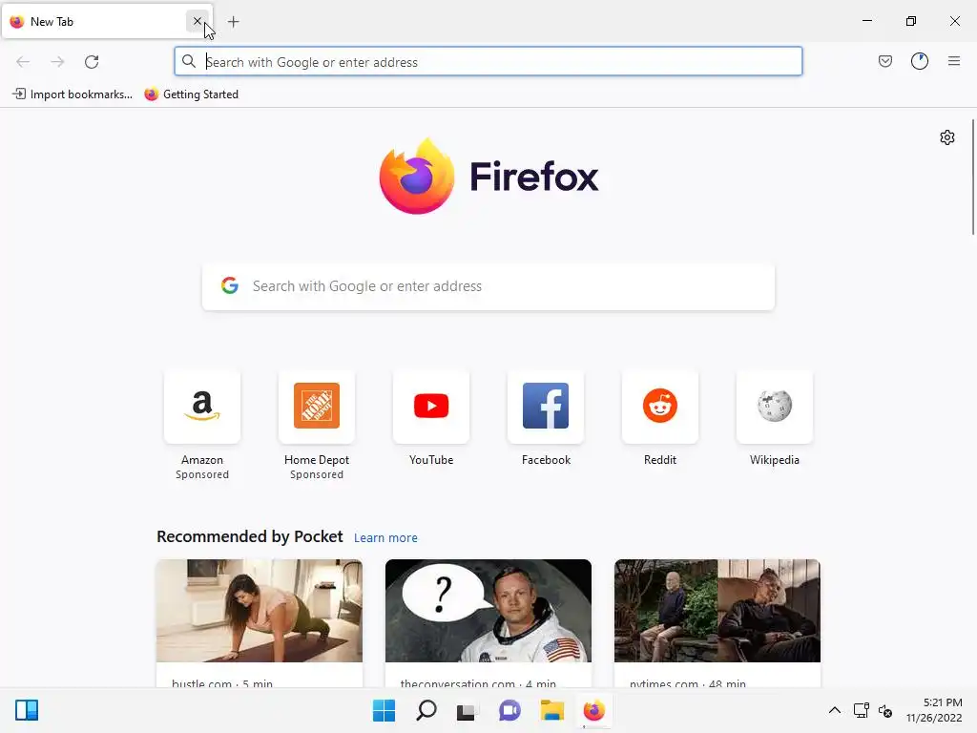
Task: Open the Chat taskbar icon
Action: (509, 710)
